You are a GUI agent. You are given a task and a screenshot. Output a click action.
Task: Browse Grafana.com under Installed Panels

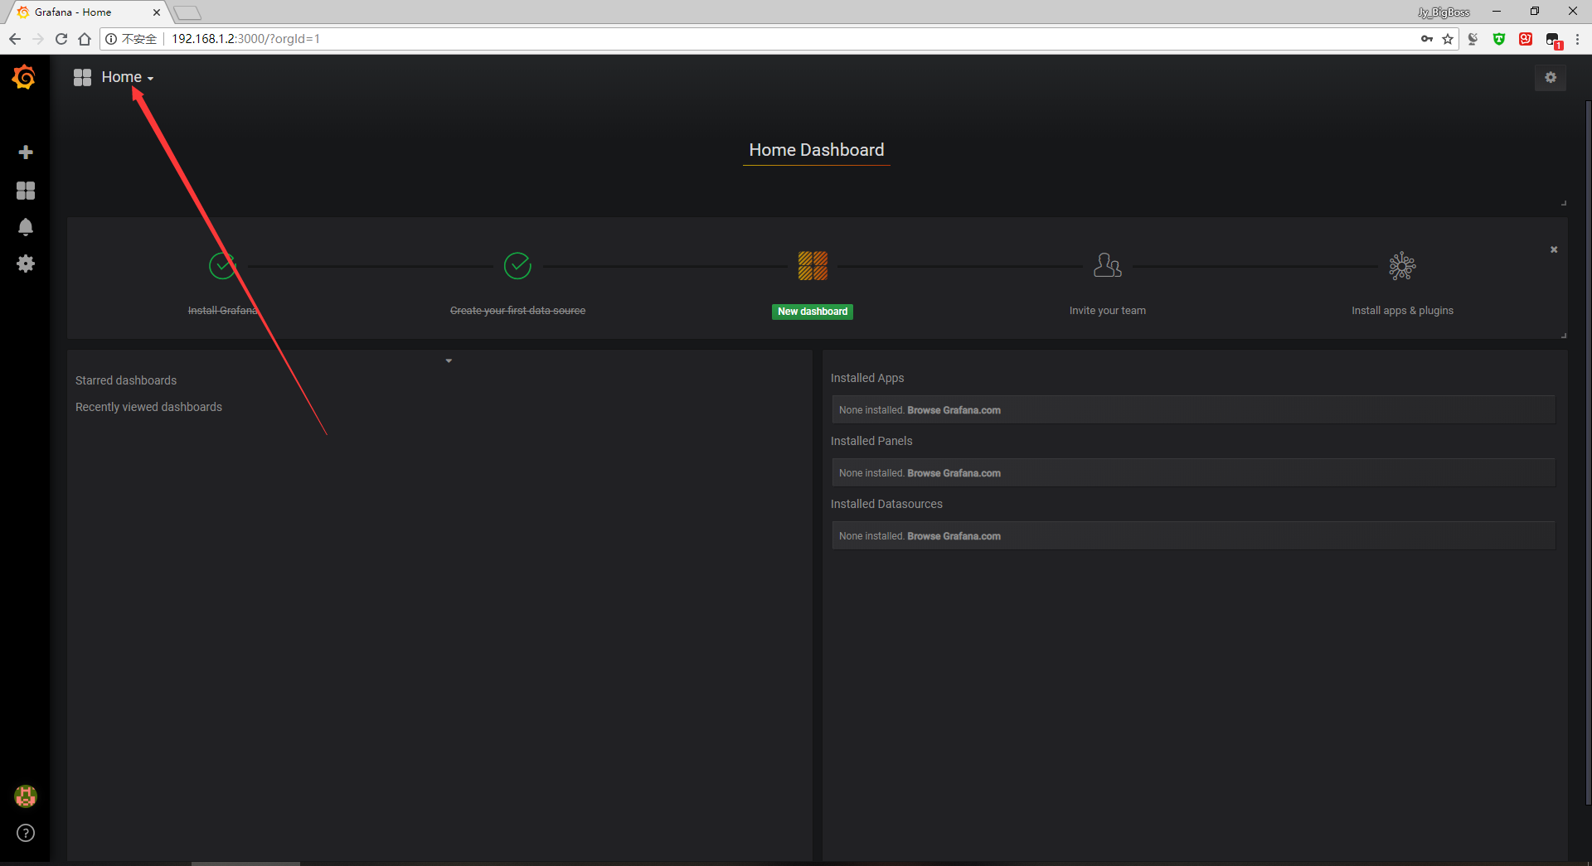click(x=954, y=473)
